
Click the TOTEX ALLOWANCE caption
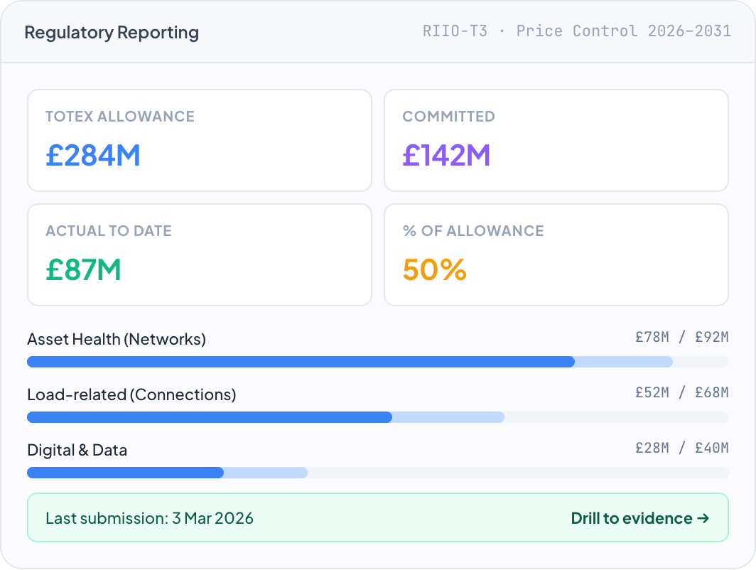pos(120,117)
